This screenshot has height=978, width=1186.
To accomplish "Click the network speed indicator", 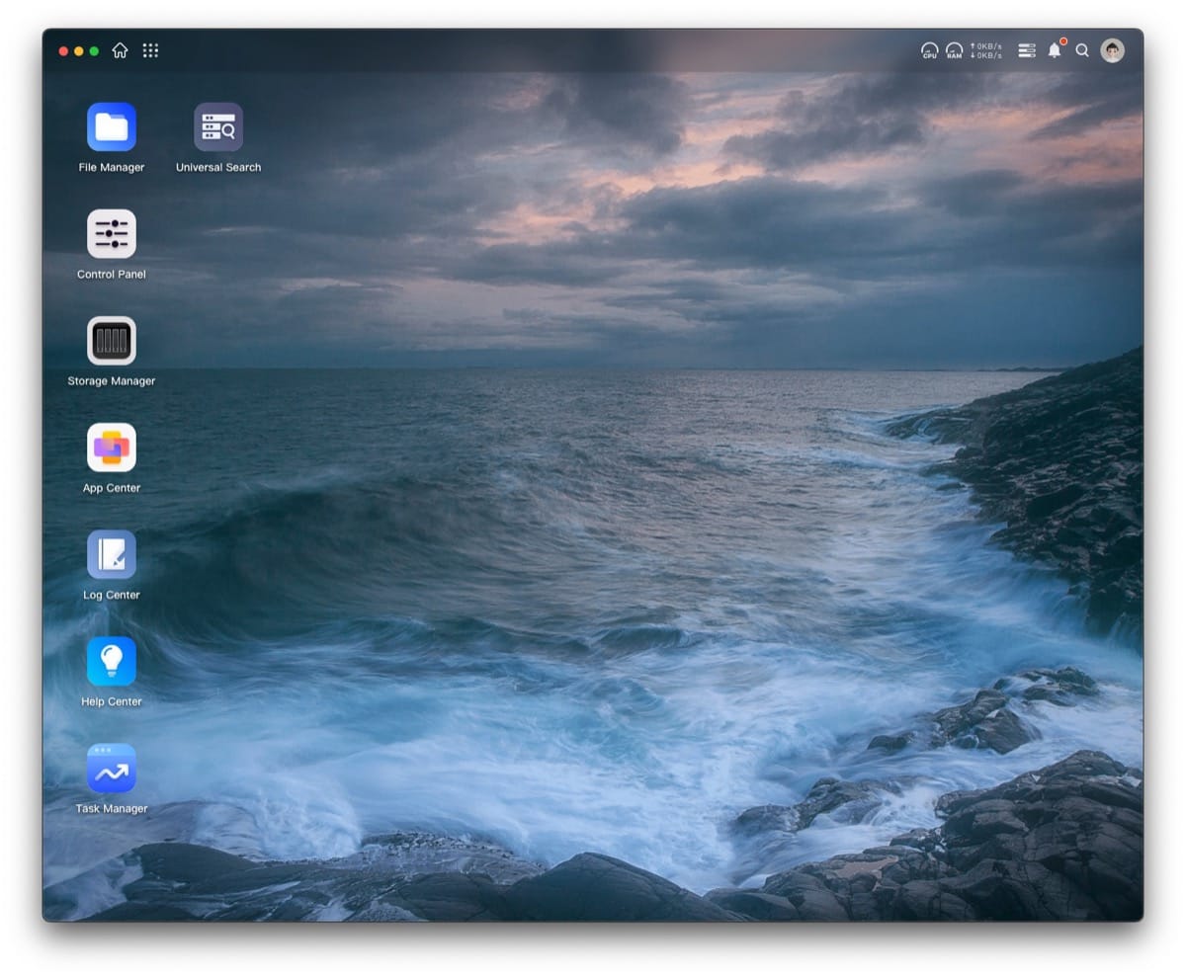I will tap(988, 50).
